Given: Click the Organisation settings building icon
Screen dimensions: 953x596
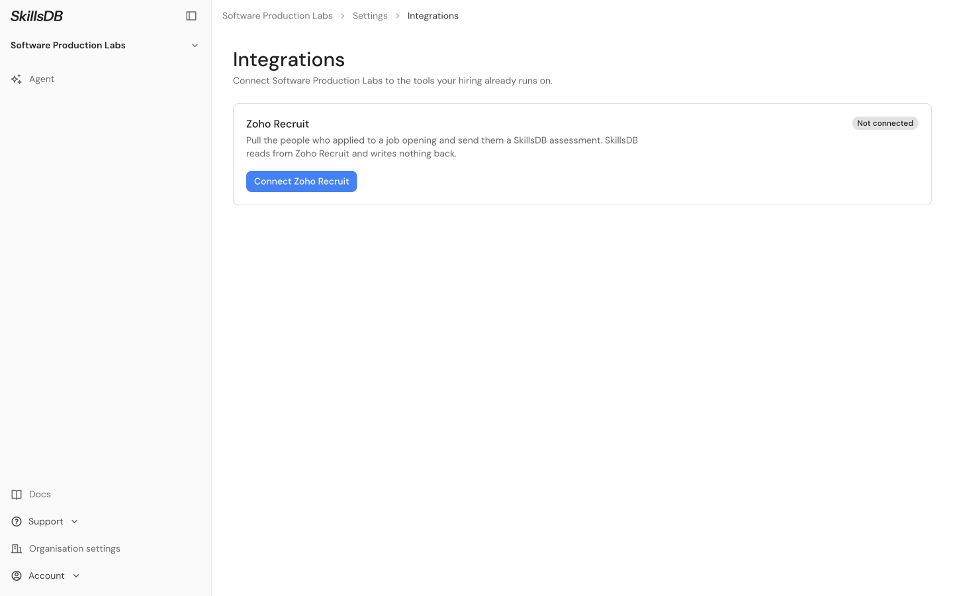Looking at the screenshot, I should pos(17,549).
